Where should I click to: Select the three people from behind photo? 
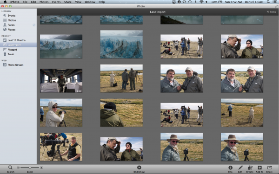coord(121,78)
